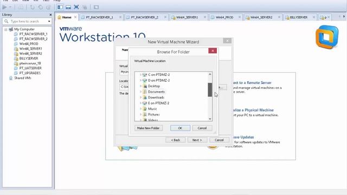
Task: Select the Desktop folder
Action: pos(154,86)
